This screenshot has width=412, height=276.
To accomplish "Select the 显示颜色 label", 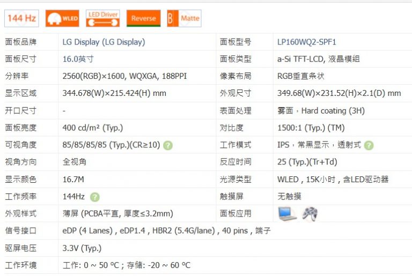I will (x=21, y=180).
